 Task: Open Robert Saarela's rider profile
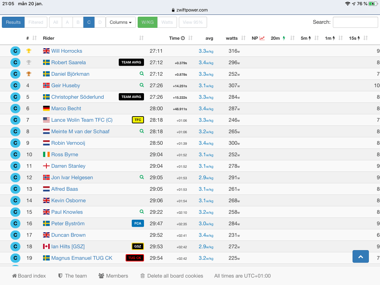click(68, 62)
